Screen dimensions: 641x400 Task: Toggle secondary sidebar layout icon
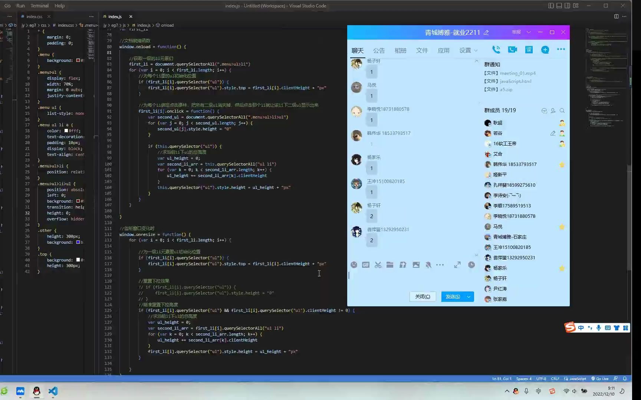coord(567,6)
